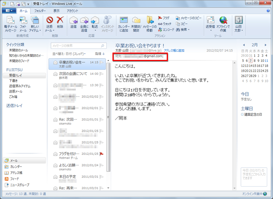Screen dimensions: 273x199
Task: Toggle flag on 次回の会議について message
Action: click(x=102, y=74)
